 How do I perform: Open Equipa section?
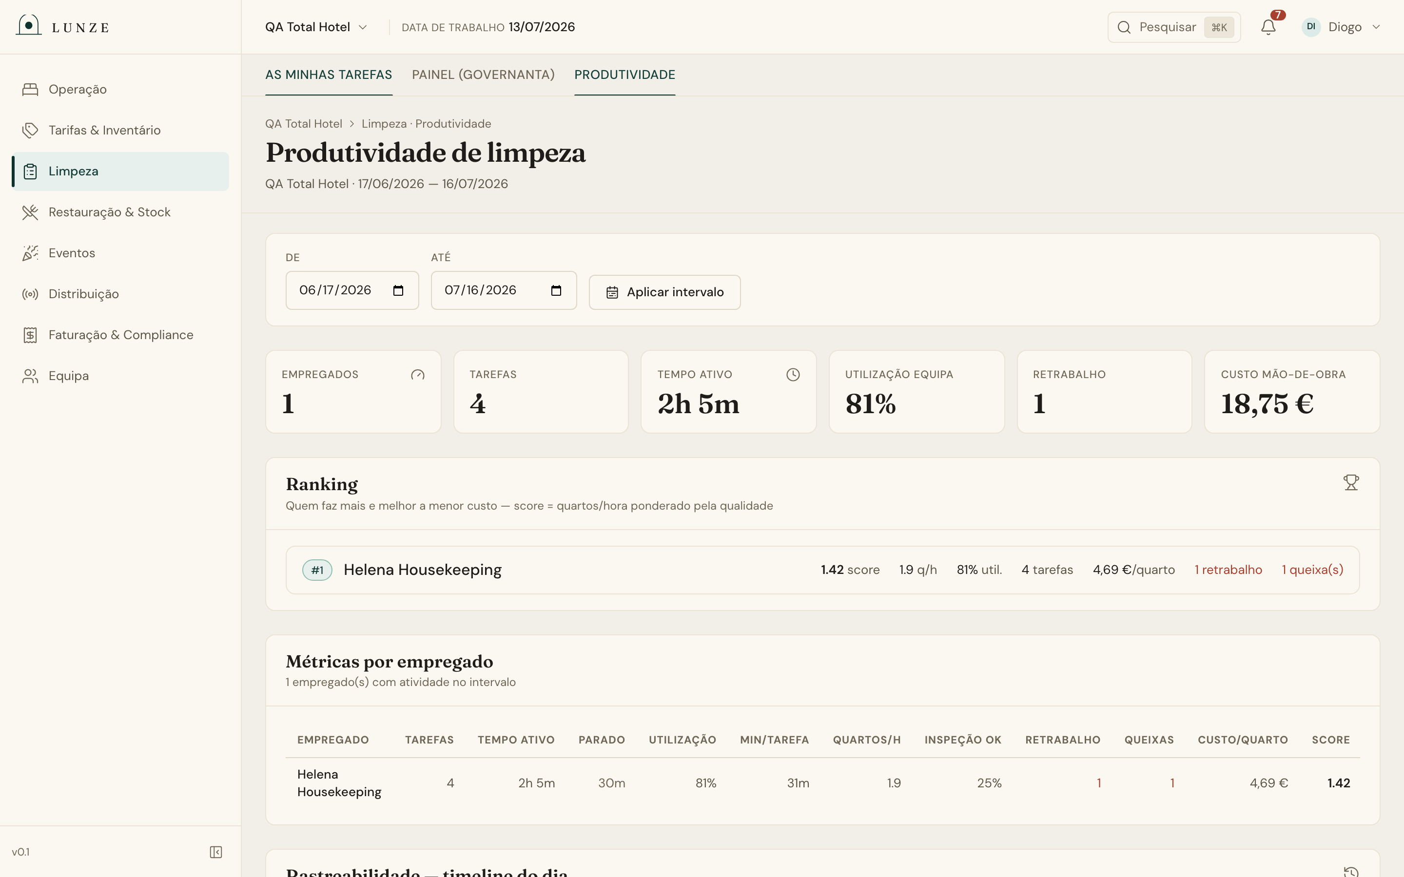click(x=120, y=376)
